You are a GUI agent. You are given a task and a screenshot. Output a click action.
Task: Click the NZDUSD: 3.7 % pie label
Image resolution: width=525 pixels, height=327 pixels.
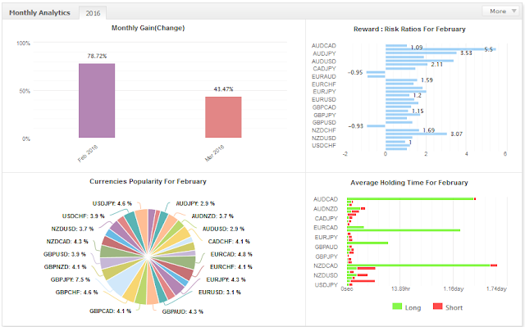[72, 229]
